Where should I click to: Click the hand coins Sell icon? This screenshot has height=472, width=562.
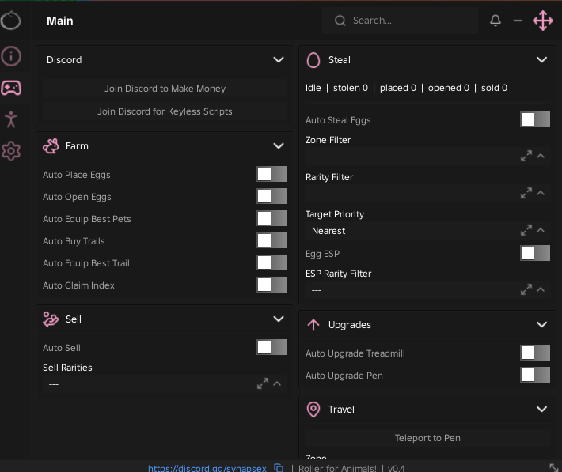(51, 319)
